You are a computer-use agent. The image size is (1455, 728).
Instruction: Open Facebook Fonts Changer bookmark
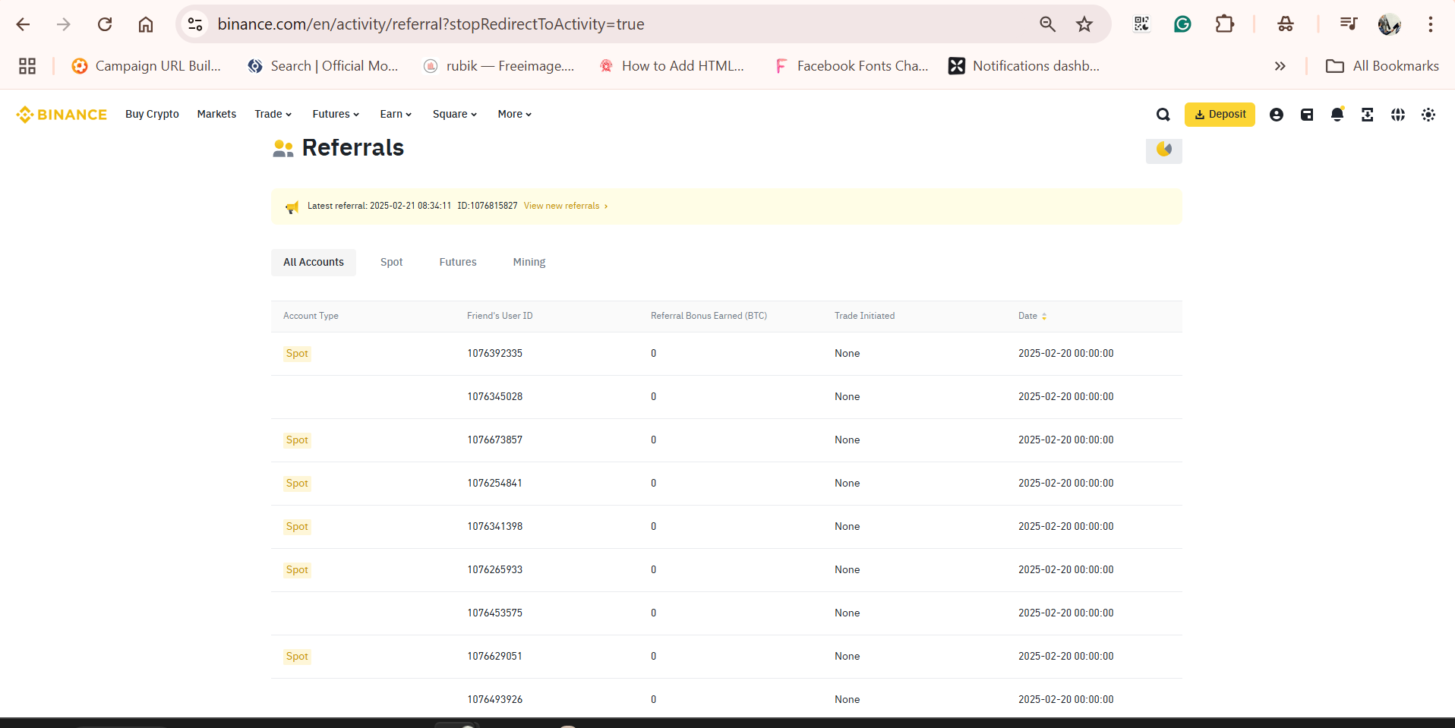click(851, 66)
